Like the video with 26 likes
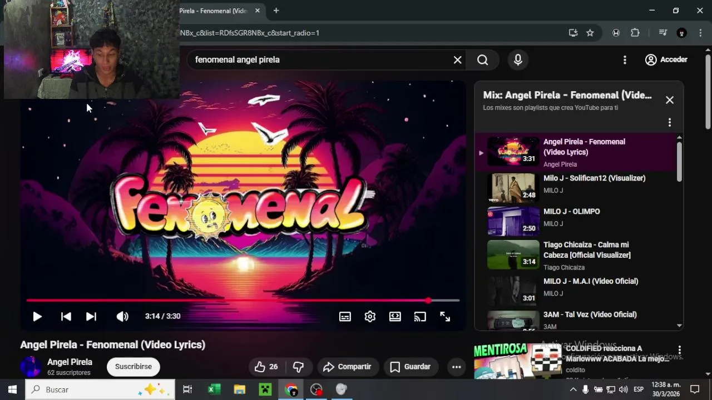Image resolution: width=712 pixels, height=400 pixels. pos(266,367)
